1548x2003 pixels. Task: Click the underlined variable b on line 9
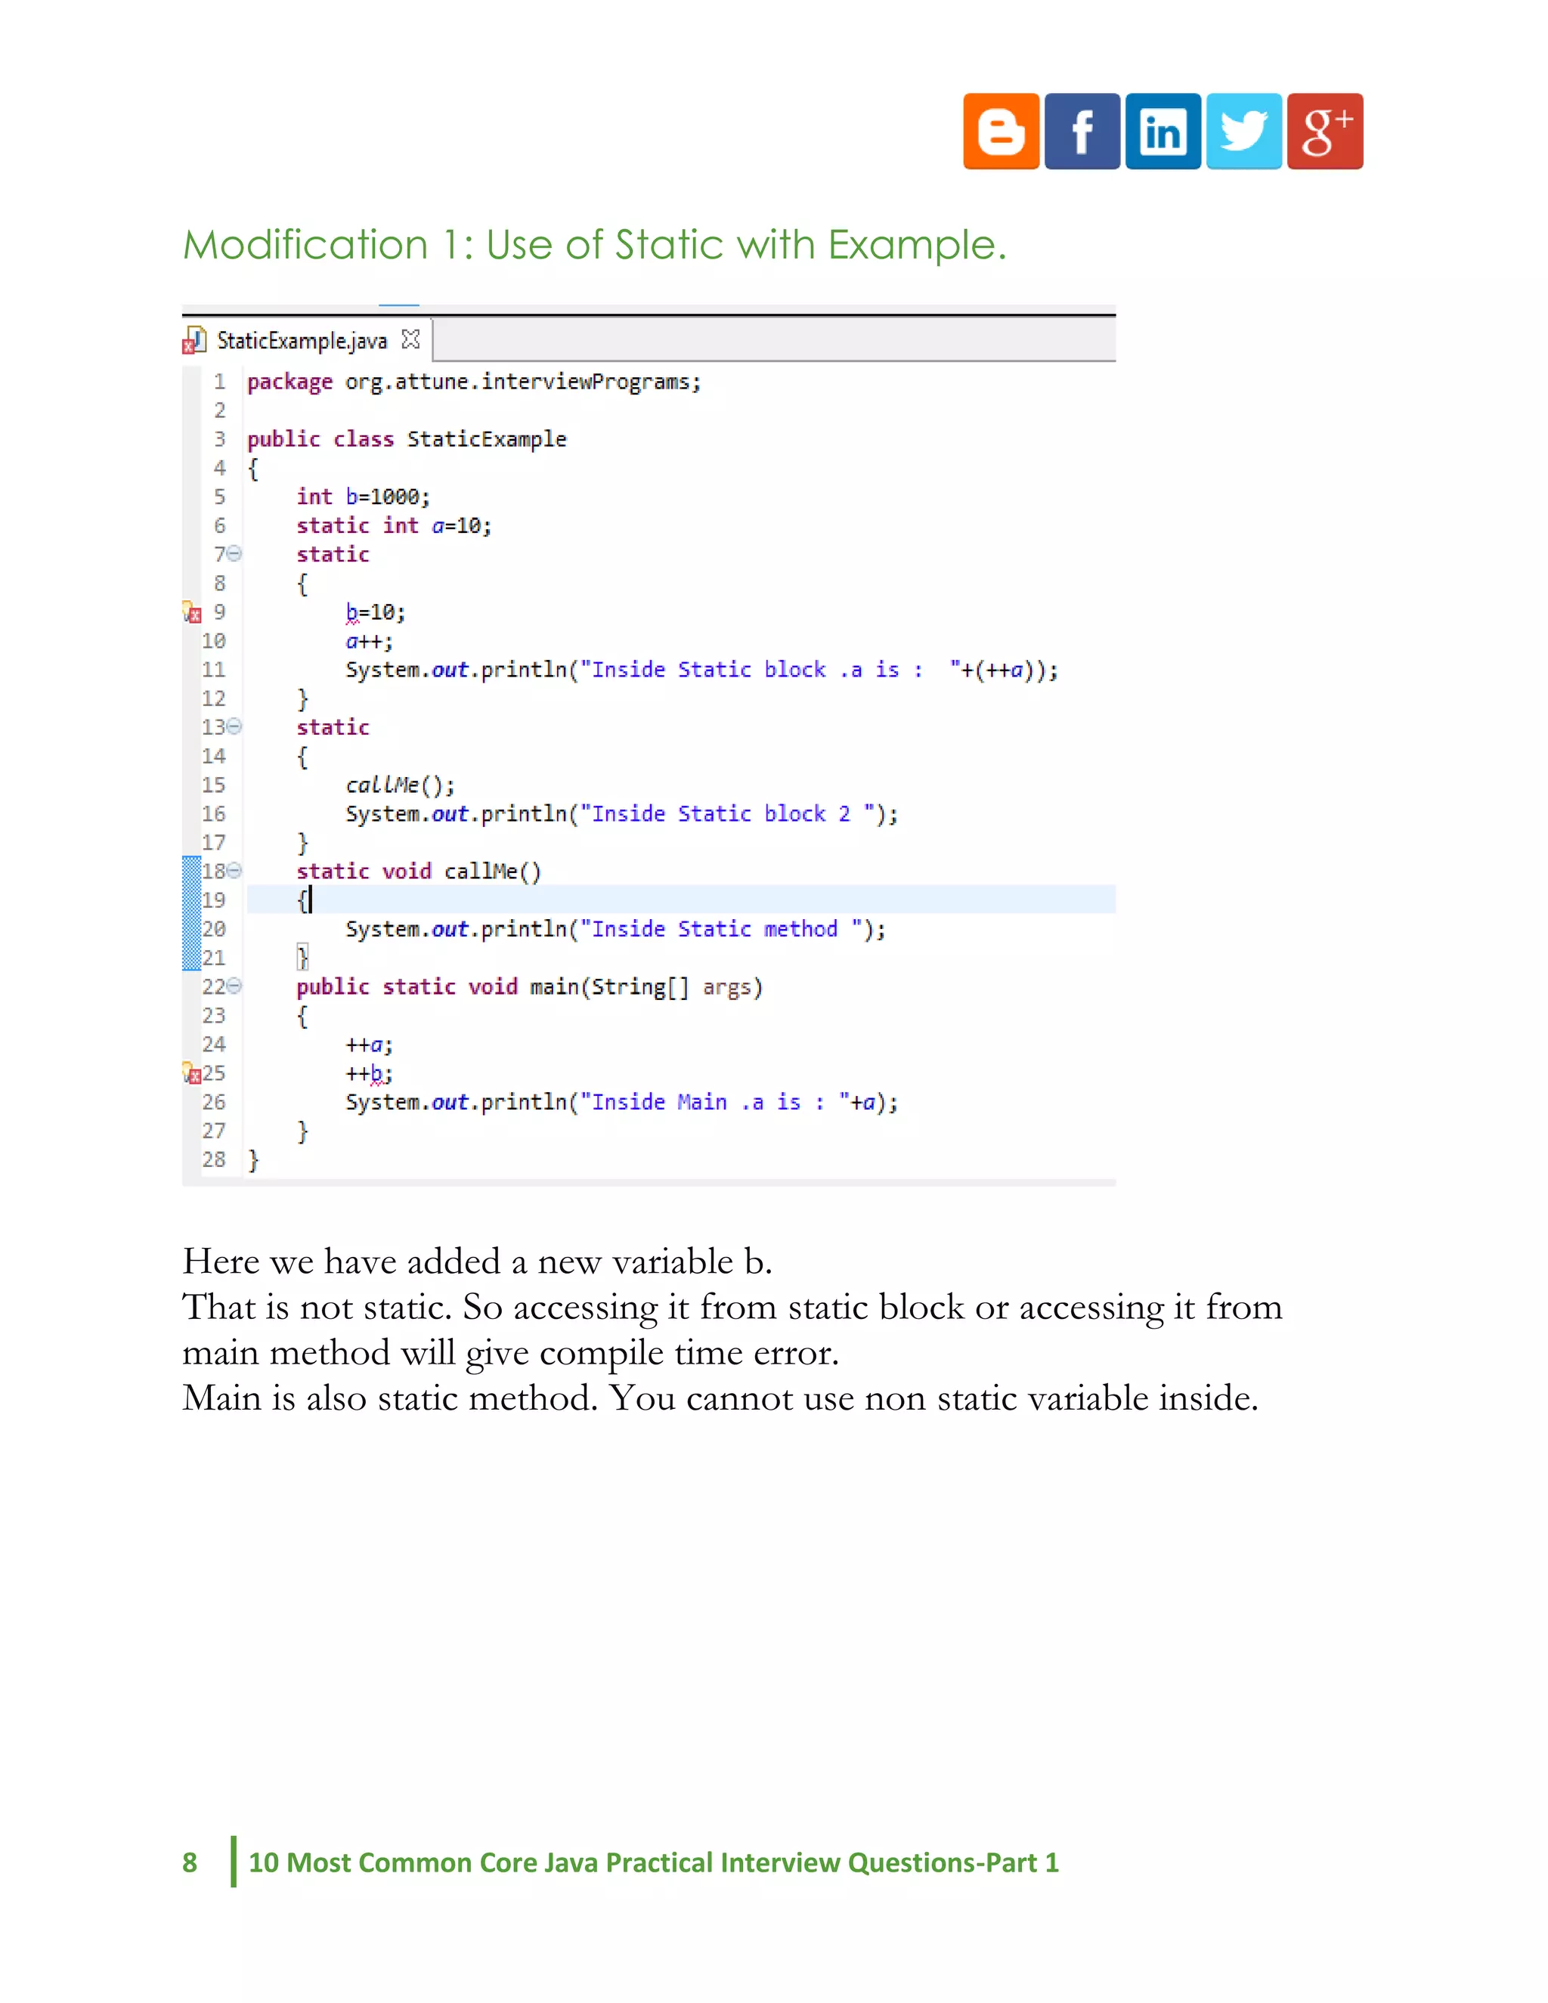tap(352, 613)
